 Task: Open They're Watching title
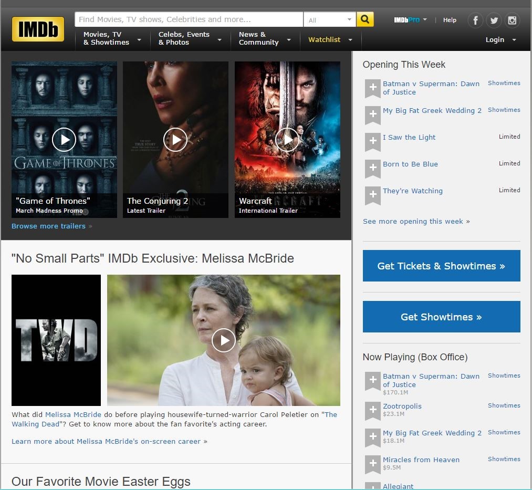click(x=413, y=191)
